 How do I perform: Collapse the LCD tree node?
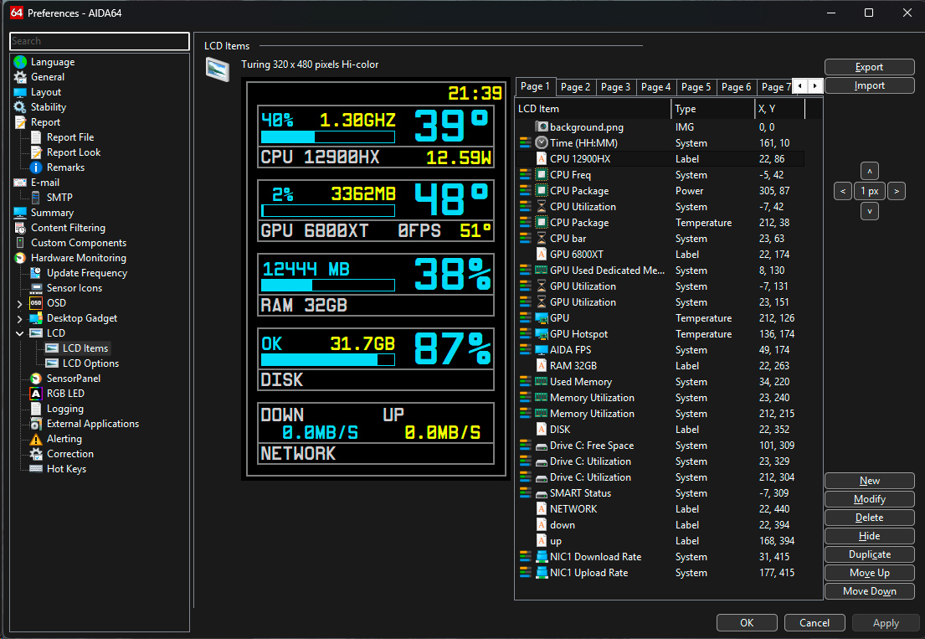point(19,333)
